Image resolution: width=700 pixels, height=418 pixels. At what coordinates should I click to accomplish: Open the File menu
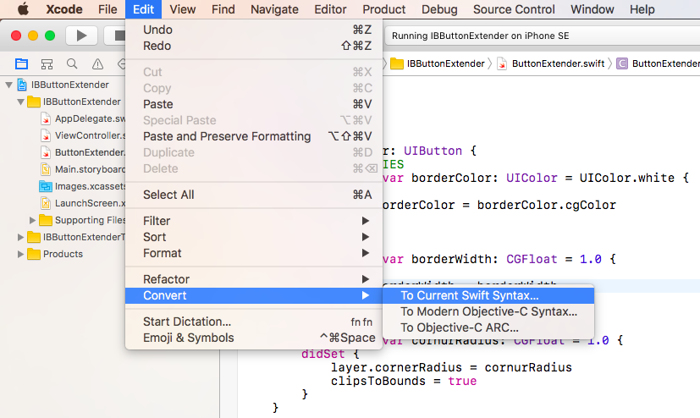107,9
